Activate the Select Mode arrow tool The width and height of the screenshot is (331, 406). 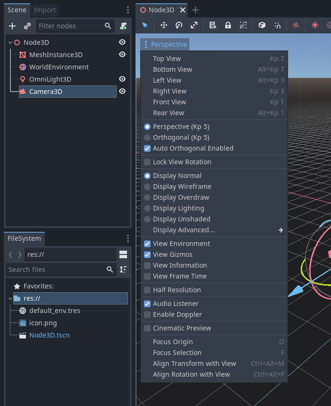point(145,25)
